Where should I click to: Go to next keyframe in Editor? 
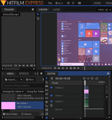click(92, 78)
